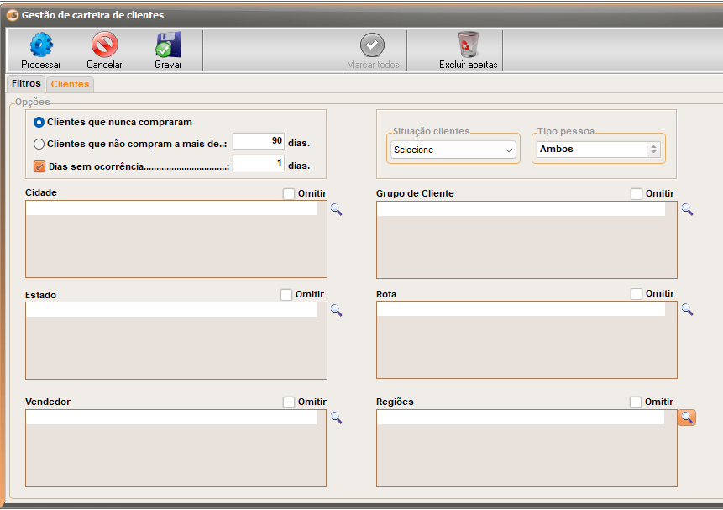Open the Grupo de Cliente search magnifier
Viewport: 723px width, 510px height.
pos(687,209)
